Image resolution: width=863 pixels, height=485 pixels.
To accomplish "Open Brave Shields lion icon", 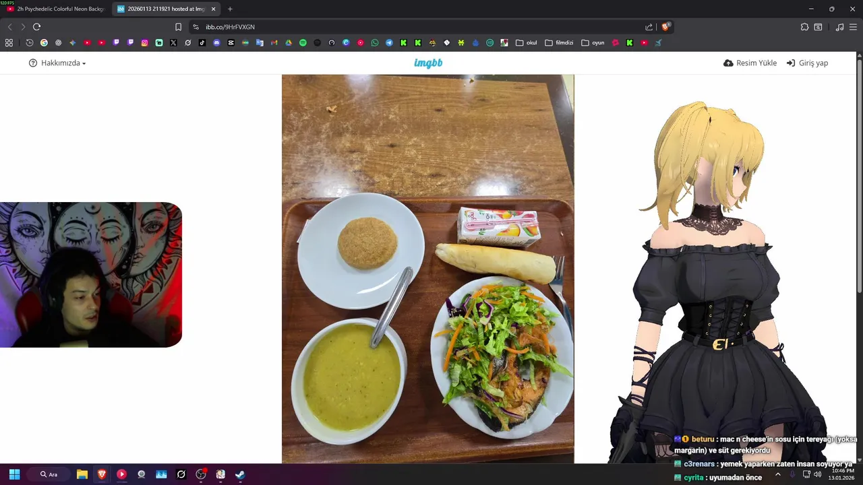I will pyautogui.click(x=665, y=27).
